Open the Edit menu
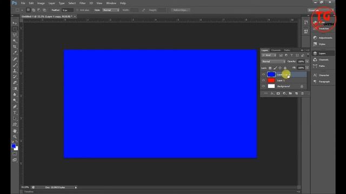 31,3
